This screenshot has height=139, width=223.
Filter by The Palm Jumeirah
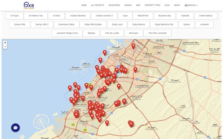coord(157,33)
